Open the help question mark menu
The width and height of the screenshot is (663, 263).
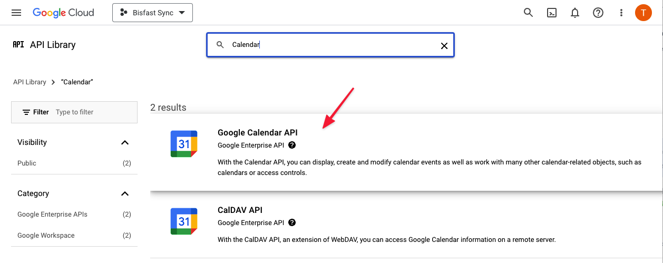(598, 13)
